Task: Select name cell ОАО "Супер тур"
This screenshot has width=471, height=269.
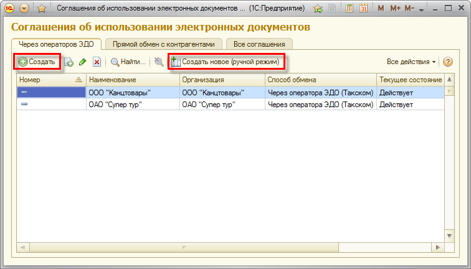Action: 133,105
